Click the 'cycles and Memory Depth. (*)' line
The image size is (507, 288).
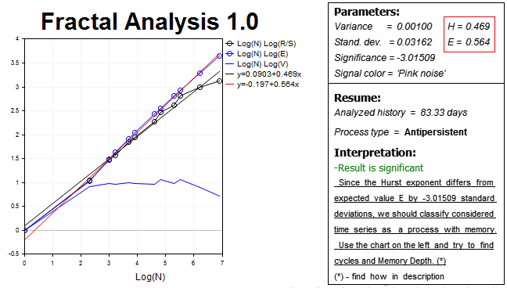point(390,261)
